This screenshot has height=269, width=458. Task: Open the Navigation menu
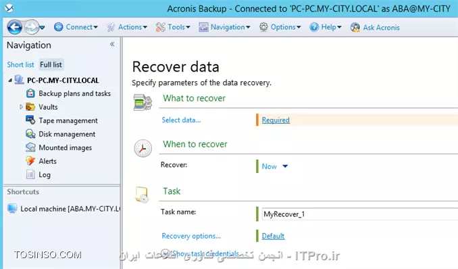pos(230,27)
